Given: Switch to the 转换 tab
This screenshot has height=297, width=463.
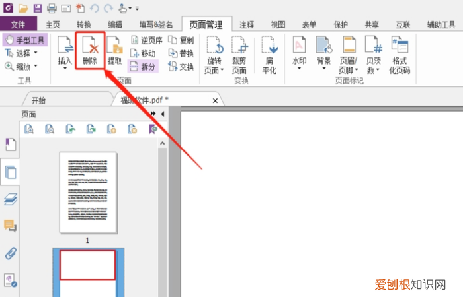Looking at the screenshot, I should [x=84, y=25].
